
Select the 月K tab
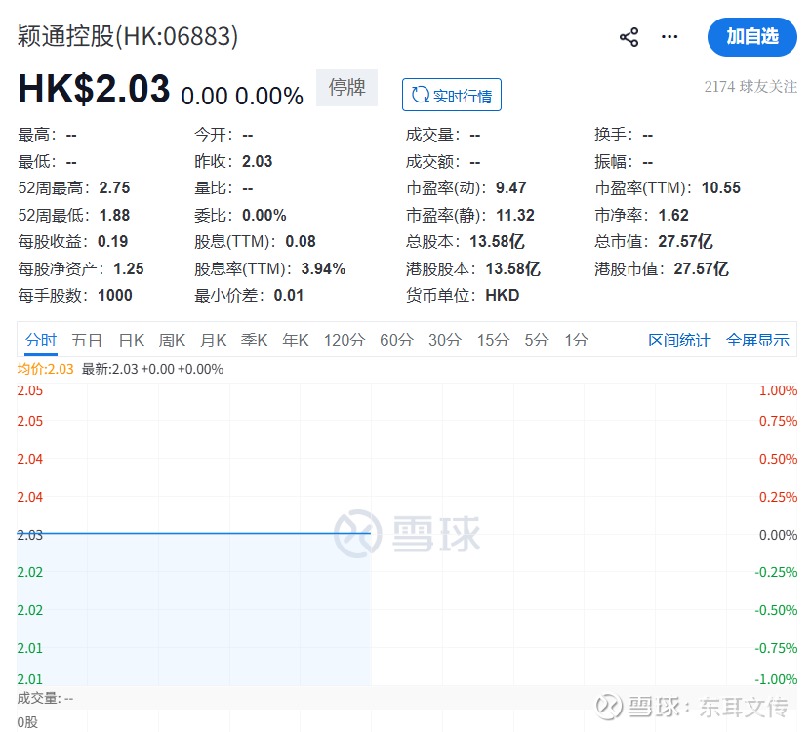coord(213,340)
